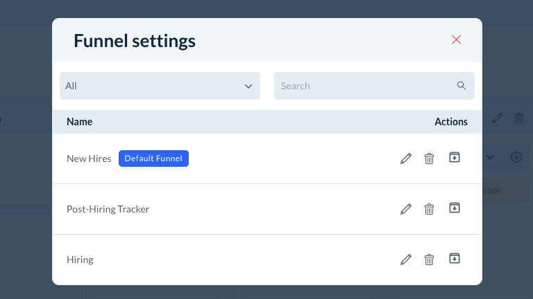Edit the New Hires funnel

pyautogui.click(x=406, y=158)
